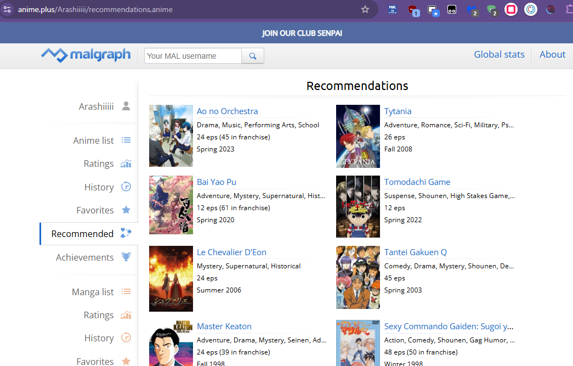Bookmark this page with the star icon

click(x=365, y=9)
